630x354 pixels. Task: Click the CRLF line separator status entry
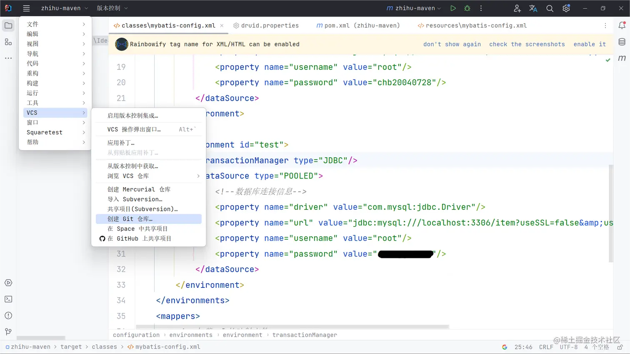point(546,347)
